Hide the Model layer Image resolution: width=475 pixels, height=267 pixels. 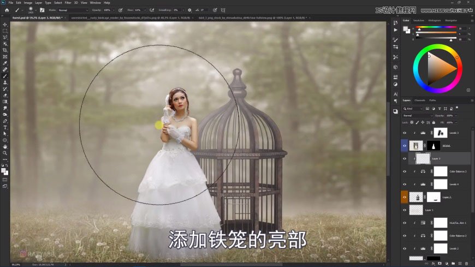pos(405,146)
